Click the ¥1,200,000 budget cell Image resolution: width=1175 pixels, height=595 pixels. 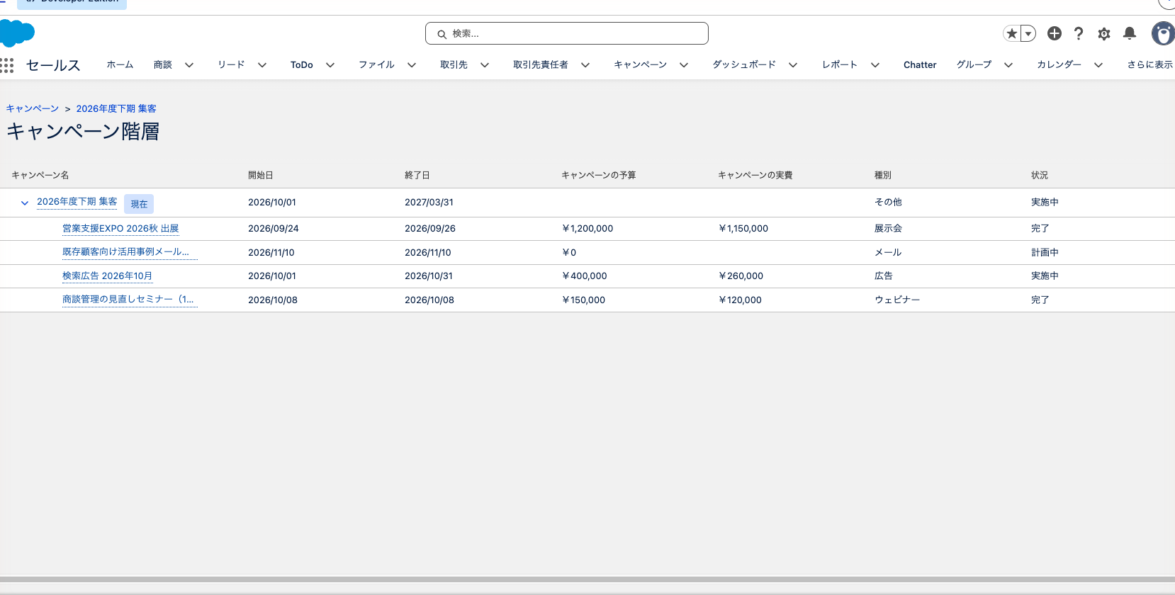pyautogui.click(x=587, y=229)
